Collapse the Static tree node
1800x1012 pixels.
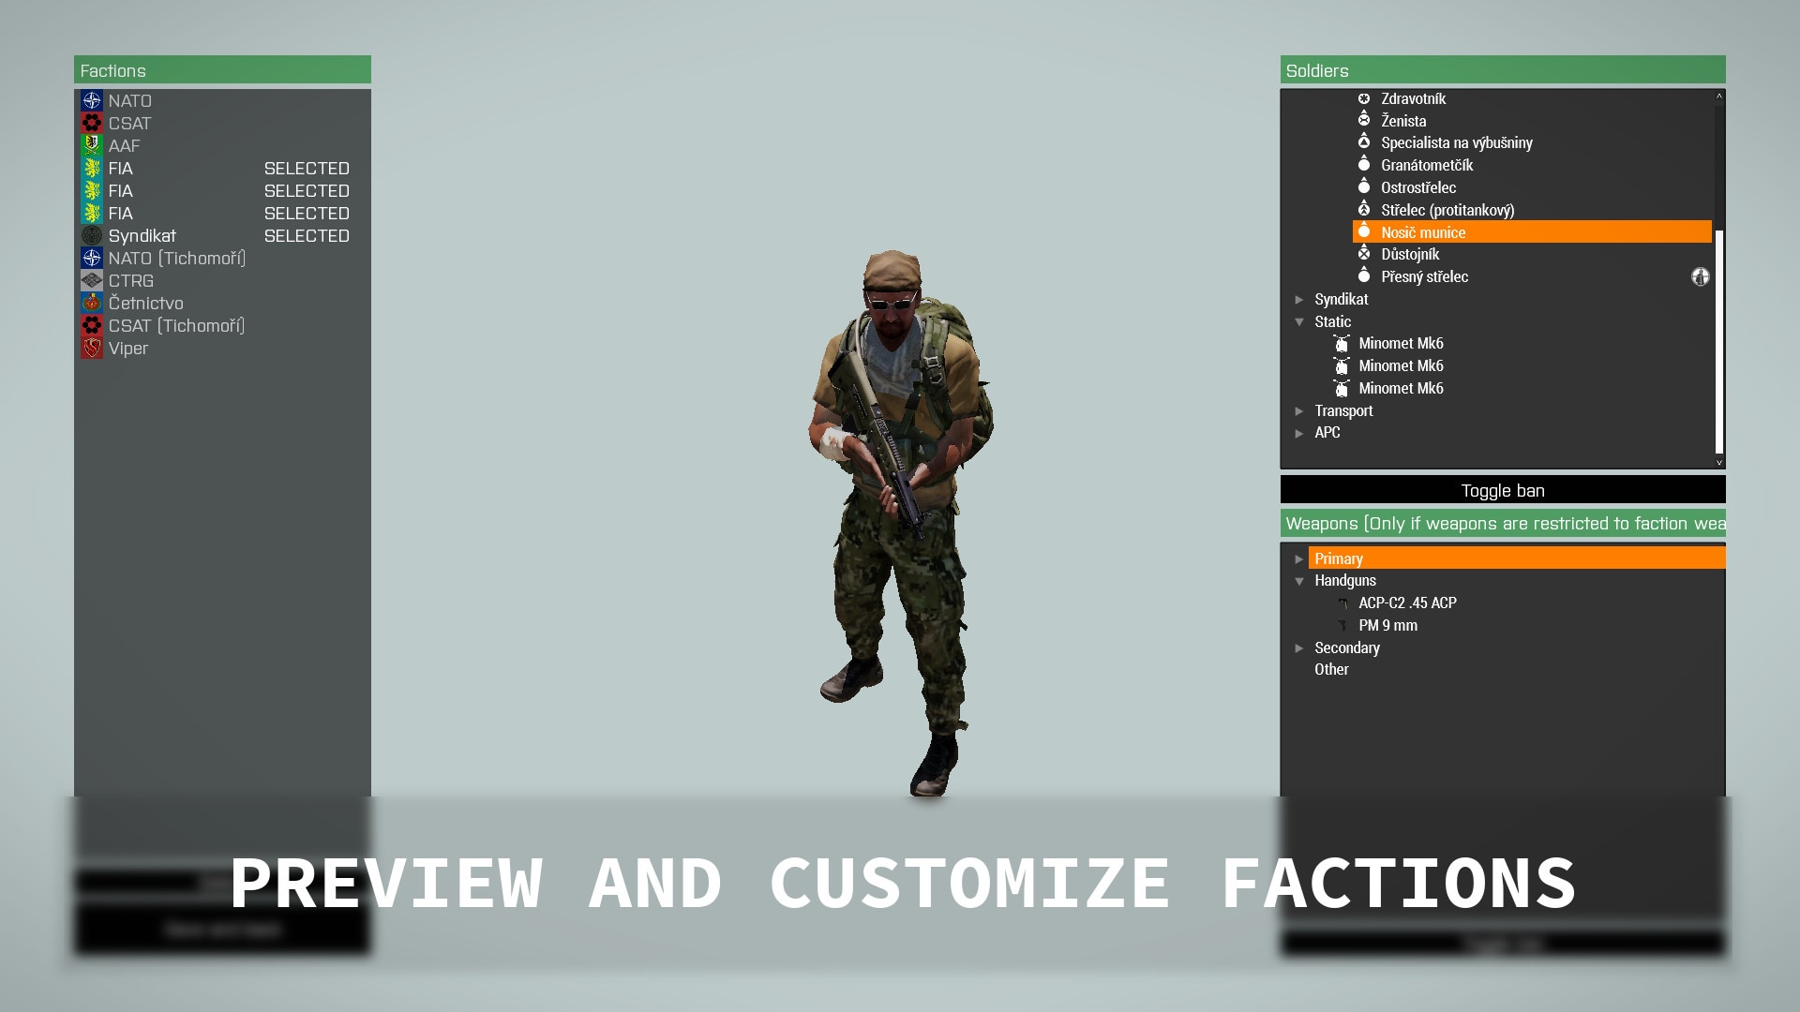click(1299, 322)
